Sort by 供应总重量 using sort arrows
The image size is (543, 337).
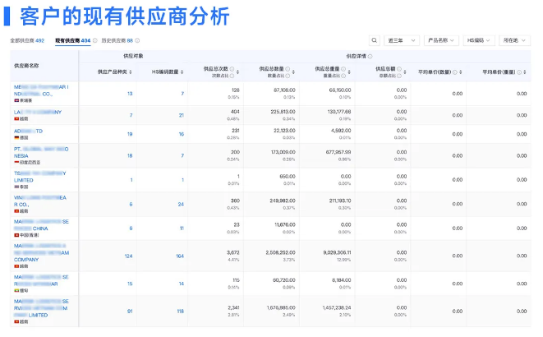click(x=349, y=70)
